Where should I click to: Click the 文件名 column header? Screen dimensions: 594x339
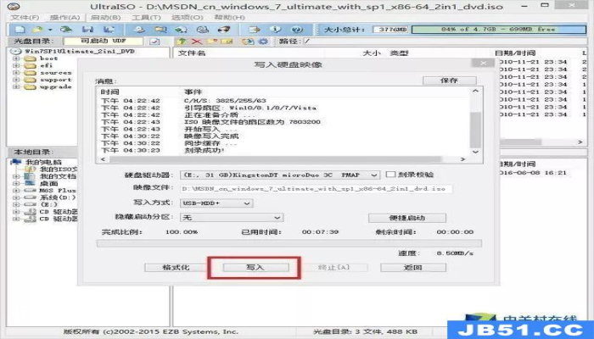[192, 53]
